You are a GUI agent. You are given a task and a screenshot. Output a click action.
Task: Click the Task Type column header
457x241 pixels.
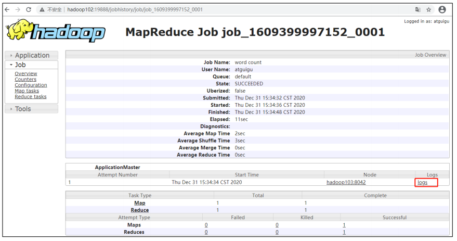point(140,196)
